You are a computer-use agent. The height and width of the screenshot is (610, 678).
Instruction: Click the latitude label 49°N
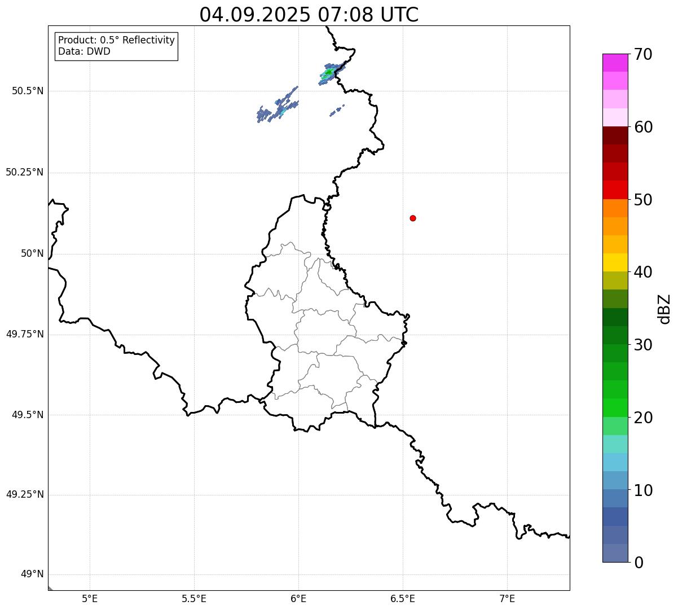coord(32,574)
